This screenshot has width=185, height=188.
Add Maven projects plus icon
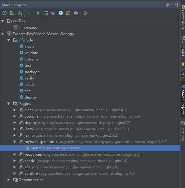click(x=29, y=13)
